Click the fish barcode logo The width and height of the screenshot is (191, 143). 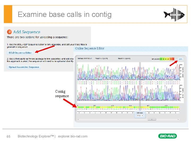pyautogui.click(x=174, y=15)
